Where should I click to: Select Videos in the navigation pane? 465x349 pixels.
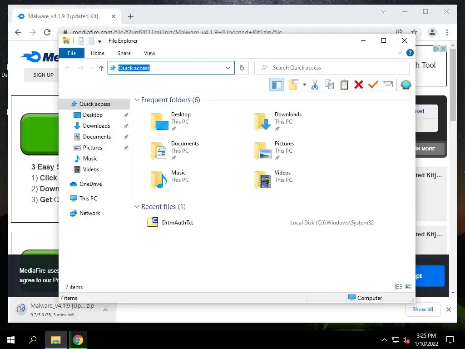pos(91,170)
